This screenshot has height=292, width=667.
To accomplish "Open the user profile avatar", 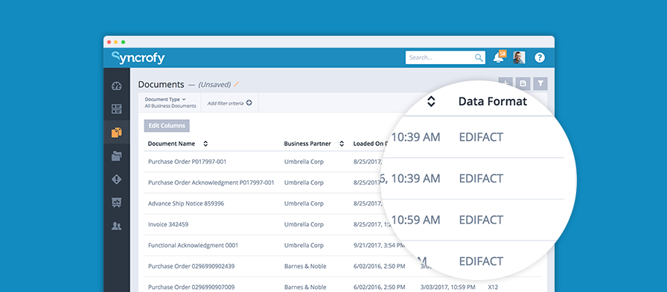I will [x=519, y=57].
